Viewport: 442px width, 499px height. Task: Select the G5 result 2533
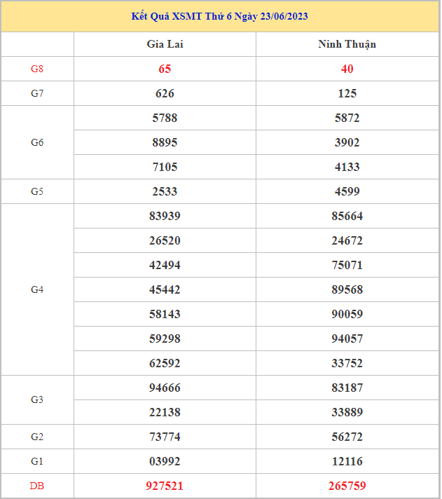click(x=165, y=191)
